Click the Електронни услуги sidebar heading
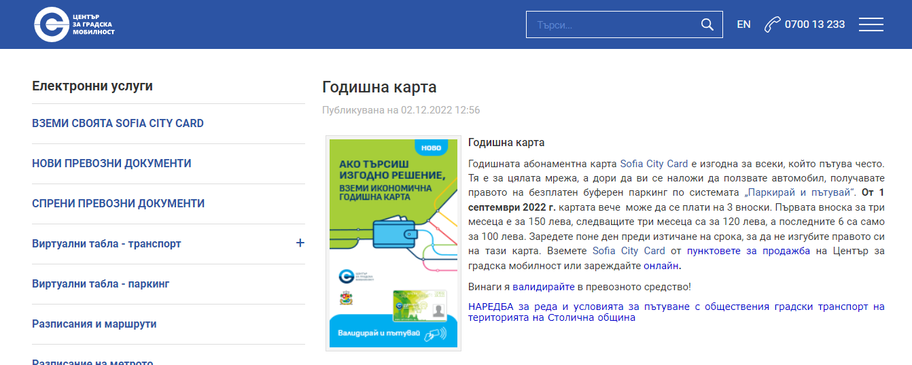Viewport: 912px width, 365px height. pyautogui.click(x=92, y=86)
